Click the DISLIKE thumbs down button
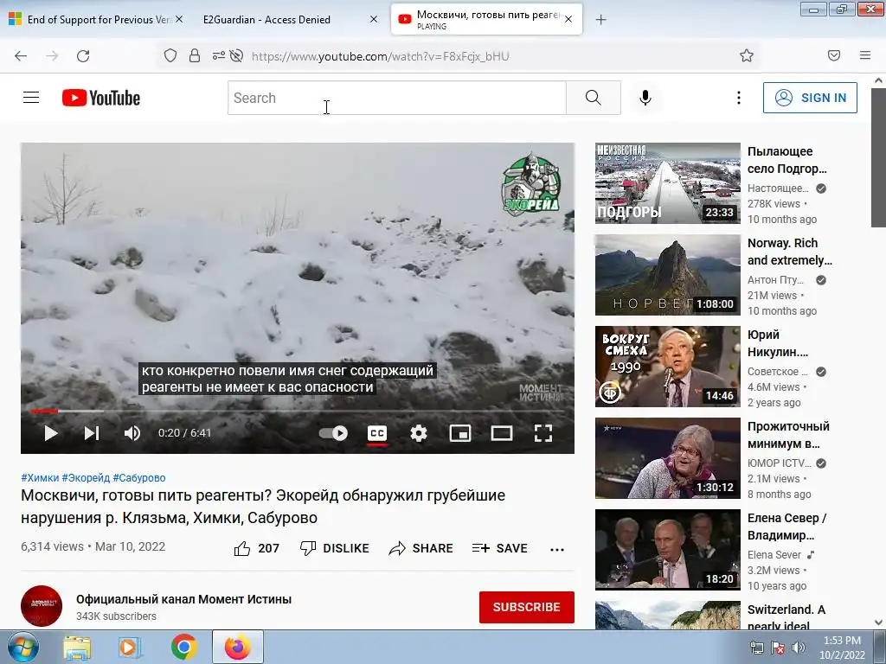This screenshot has width=886, height=664. [335, 548]
